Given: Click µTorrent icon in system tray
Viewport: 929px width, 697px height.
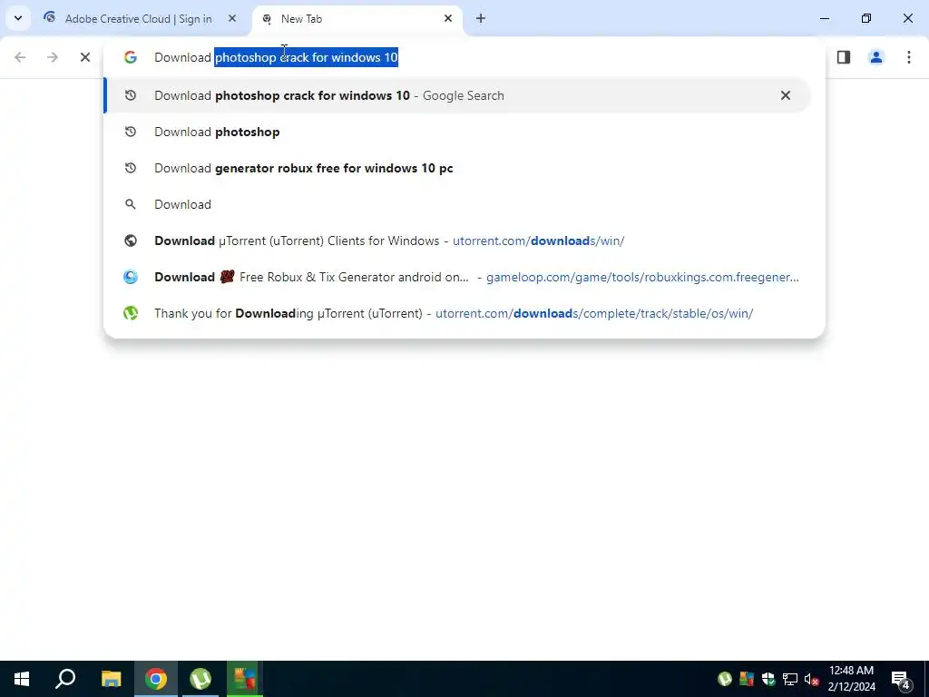Looking at the screenshot, I should tap(725, 679).
